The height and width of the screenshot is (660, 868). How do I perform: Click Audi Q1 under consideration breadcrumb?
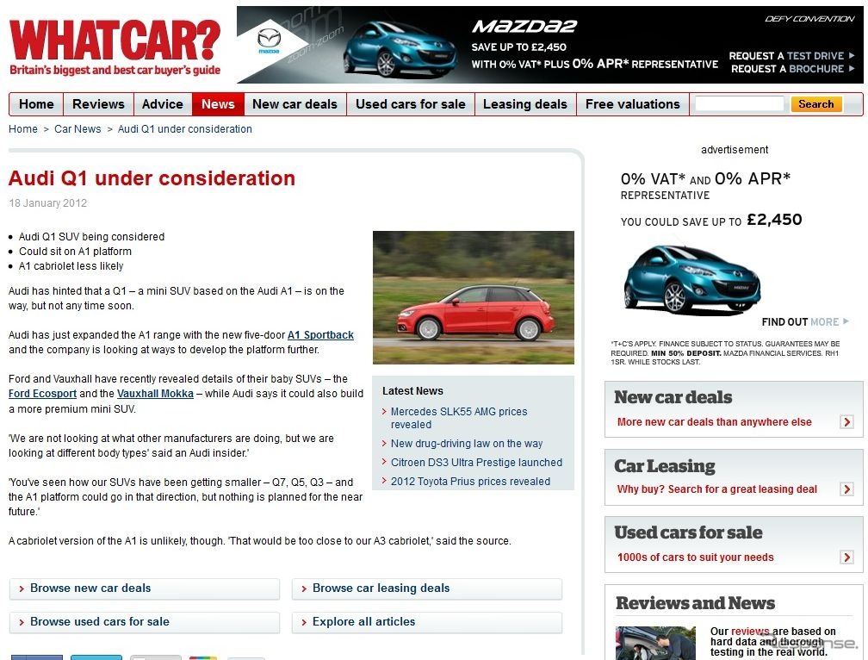pyautogui.click(x=185, y=129)
